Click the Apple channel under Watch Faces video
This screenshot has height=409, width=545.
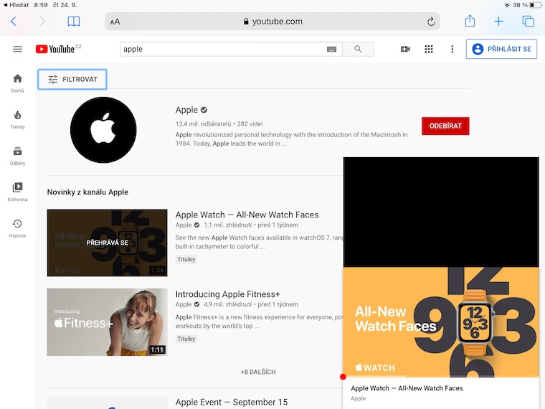point(184,225)
